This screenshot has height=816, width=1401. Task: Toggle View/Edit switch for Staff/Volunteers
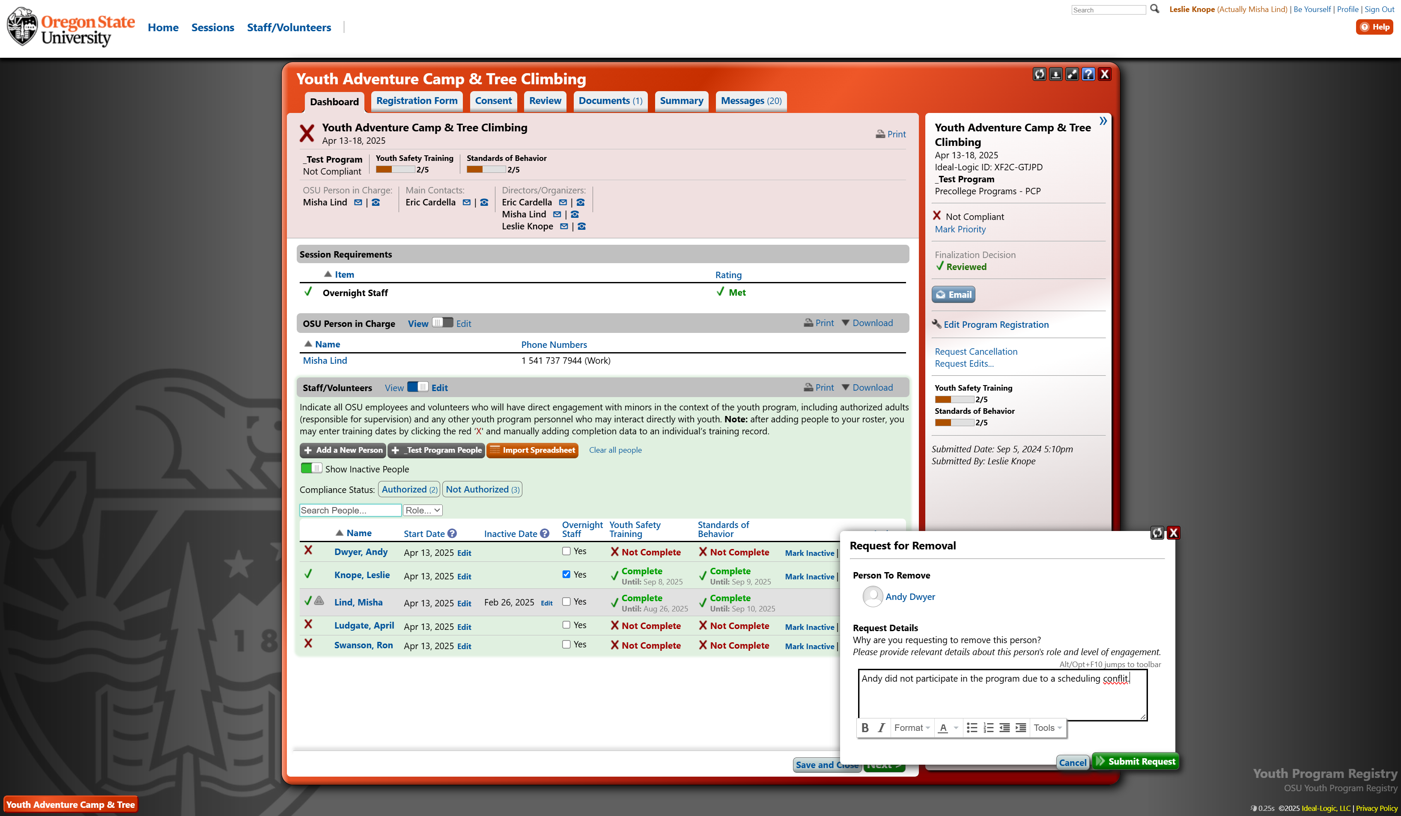(417, 387)
